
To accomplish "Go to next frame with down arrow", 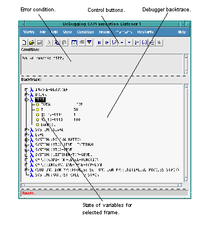I will point(129,42).
